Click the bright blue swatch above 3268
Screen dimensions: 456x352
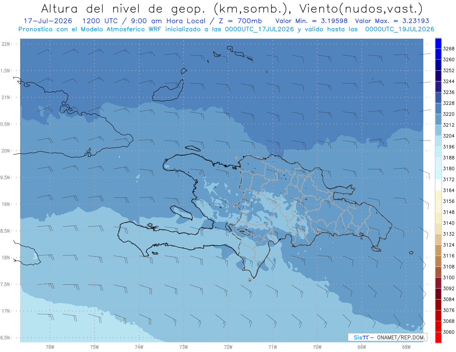coord(438,43)
